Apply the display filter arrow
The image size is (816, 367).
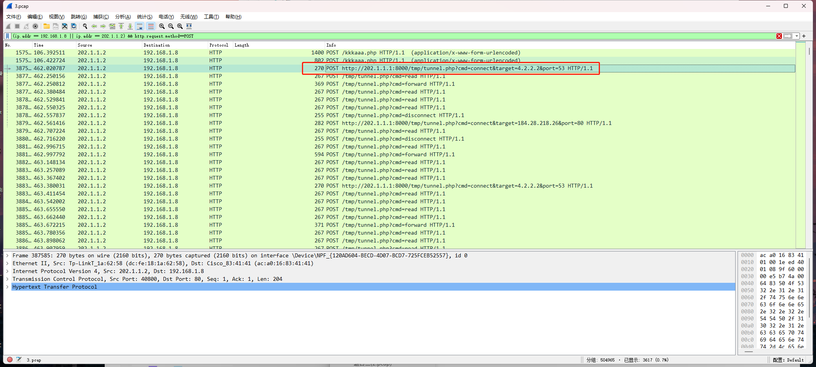[x=788, y=36]
